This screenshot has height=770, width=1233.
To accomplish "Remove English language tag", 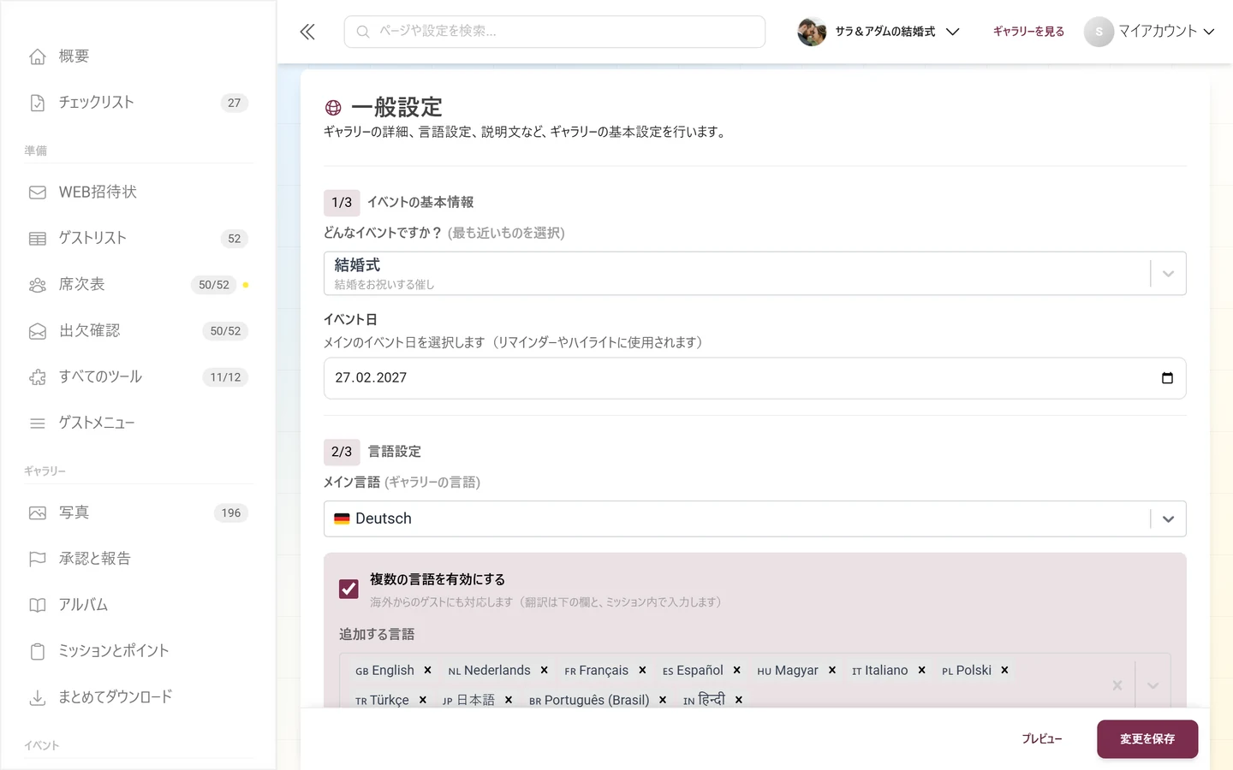I will pyautogui.click(x=427, y=670).
